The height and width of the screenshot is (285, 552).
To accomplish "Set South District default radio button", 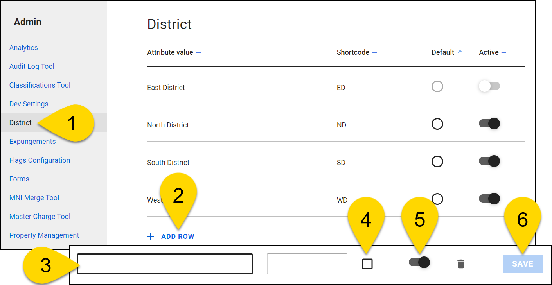I will tap(437, 161).
